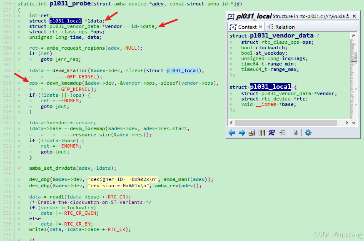The height and width of the screenshot is (241, 364).
Task: Click rtc_class_ops type on line 301
Action: [68, 32]
